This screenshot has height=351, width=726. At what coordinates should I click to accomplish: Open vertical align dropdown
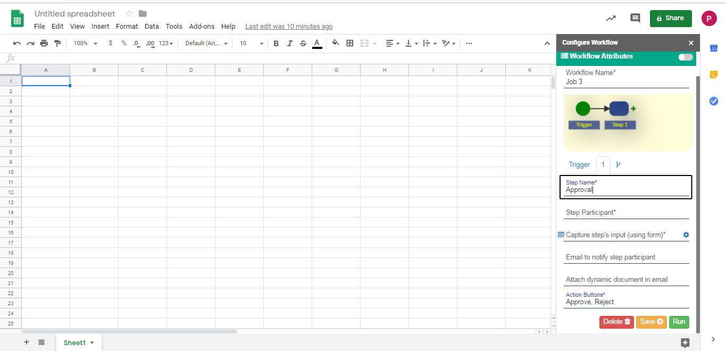[x=411, y=44]
